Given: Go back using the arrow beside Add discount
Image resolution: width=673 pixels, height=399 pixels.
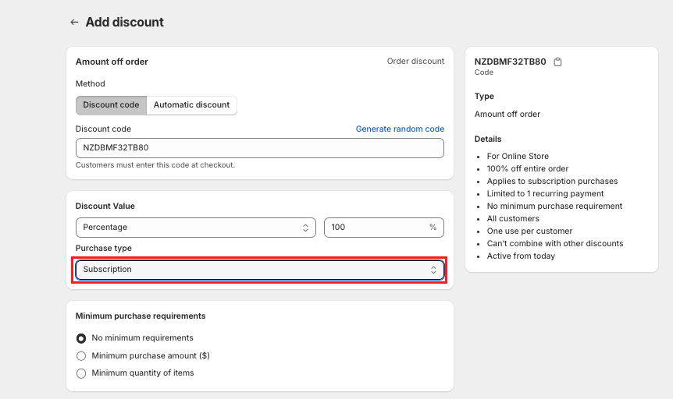Looking at the screenshot, I should click(74, 23).
